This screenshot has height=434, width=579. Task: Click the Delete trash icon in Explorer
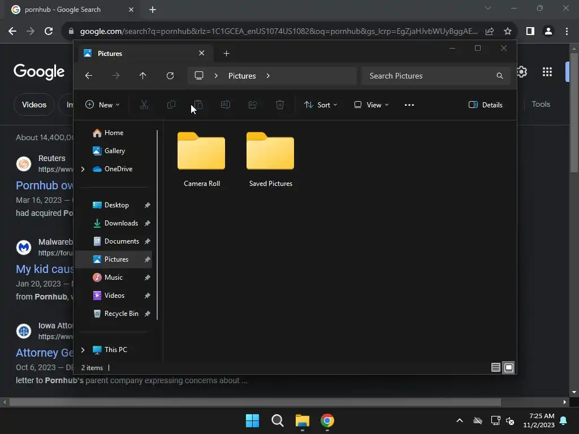tap(280, 105)
